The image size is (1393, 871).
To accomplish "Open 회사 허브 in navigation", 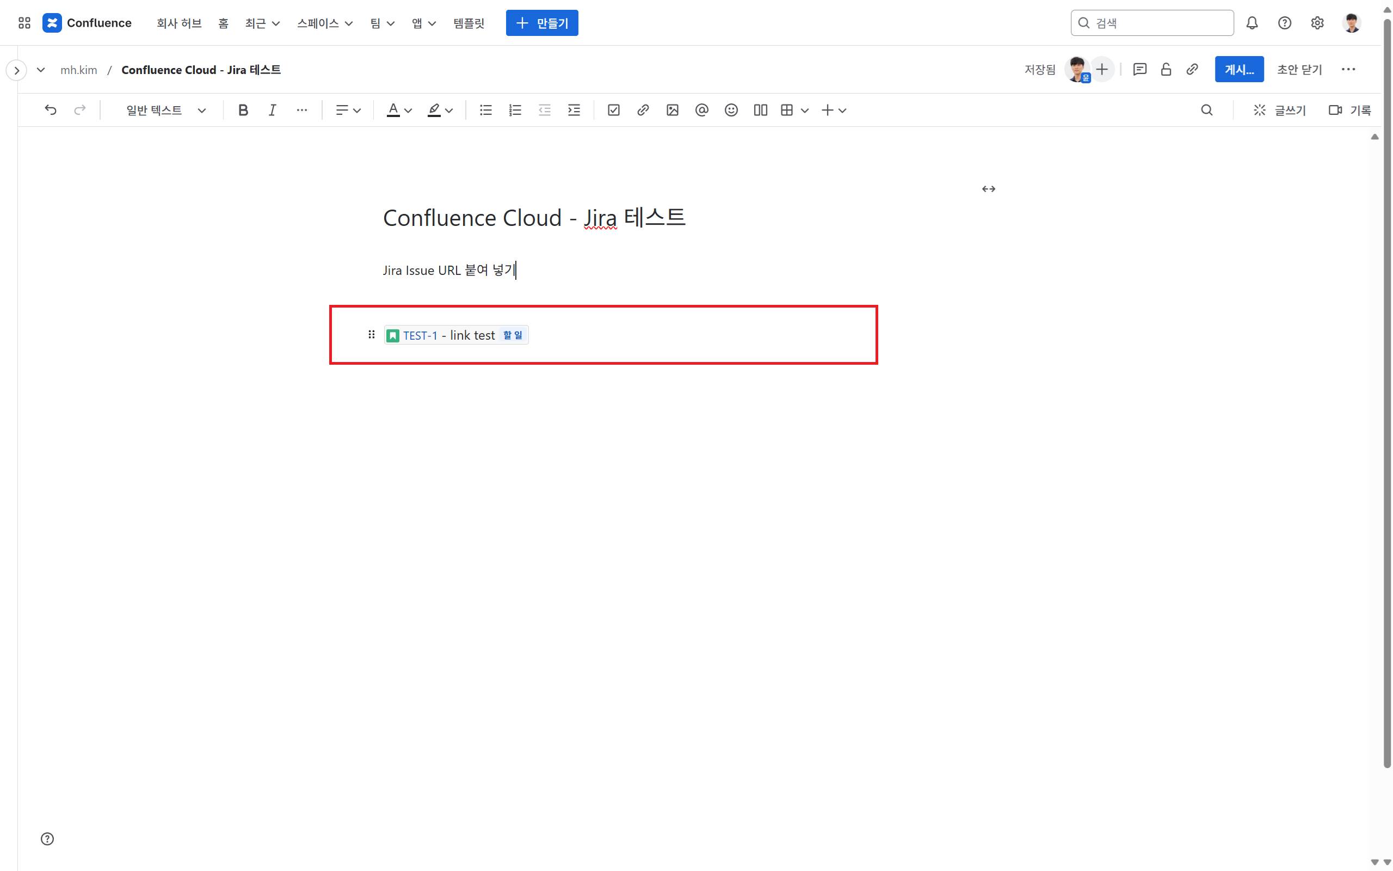I will [179, 23].
